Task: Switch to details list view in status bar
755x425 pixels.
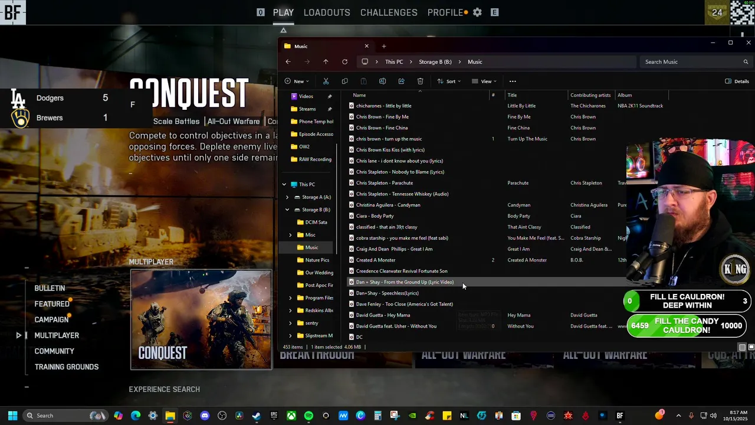Action: coord(742,348)
